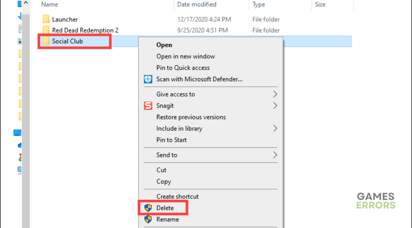412x228 pixels.
Task: Expand the Include in library submenu arrow
Action: (x=275, y=129)
